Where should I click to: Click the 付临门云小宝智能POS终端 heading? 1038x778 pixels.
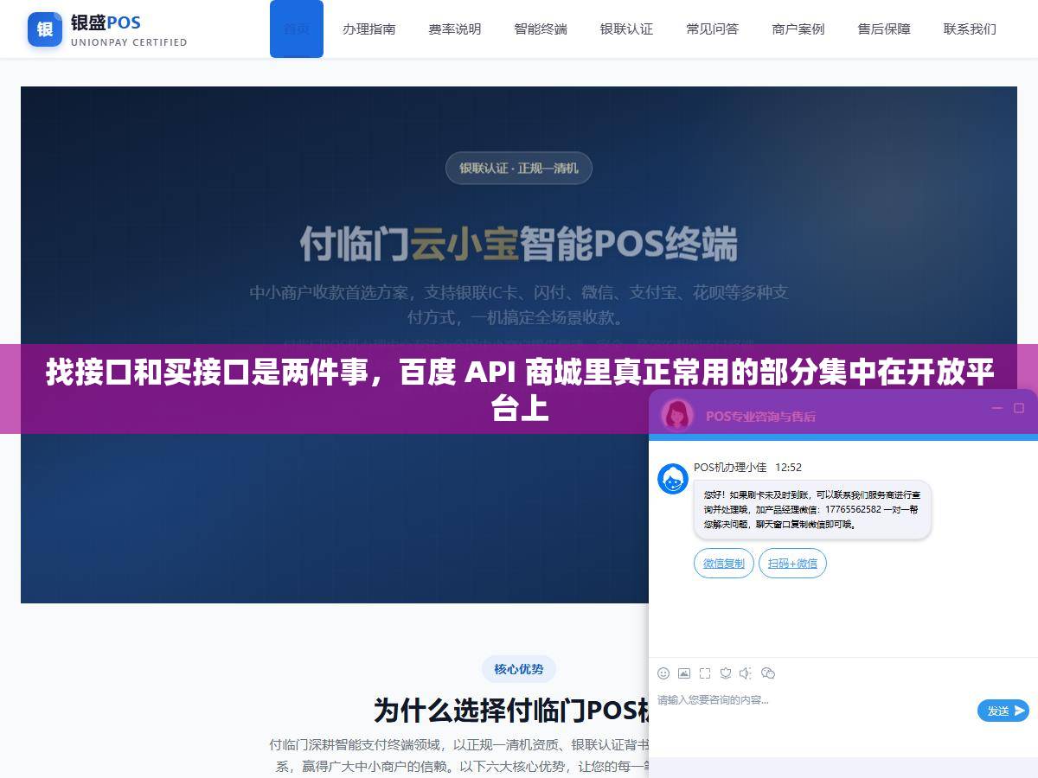coord(519,243)
